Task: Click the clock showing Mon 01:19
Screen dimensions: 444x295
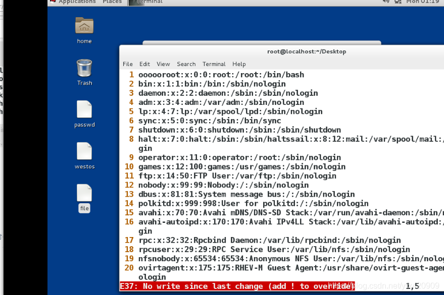Action: 423,2
